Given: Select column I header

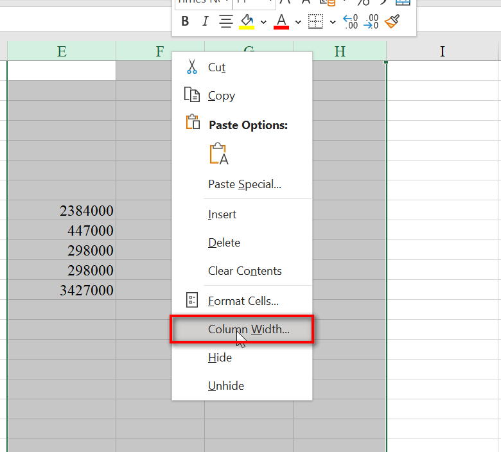Looking at the screenshot, I should [x=442, y=51].
